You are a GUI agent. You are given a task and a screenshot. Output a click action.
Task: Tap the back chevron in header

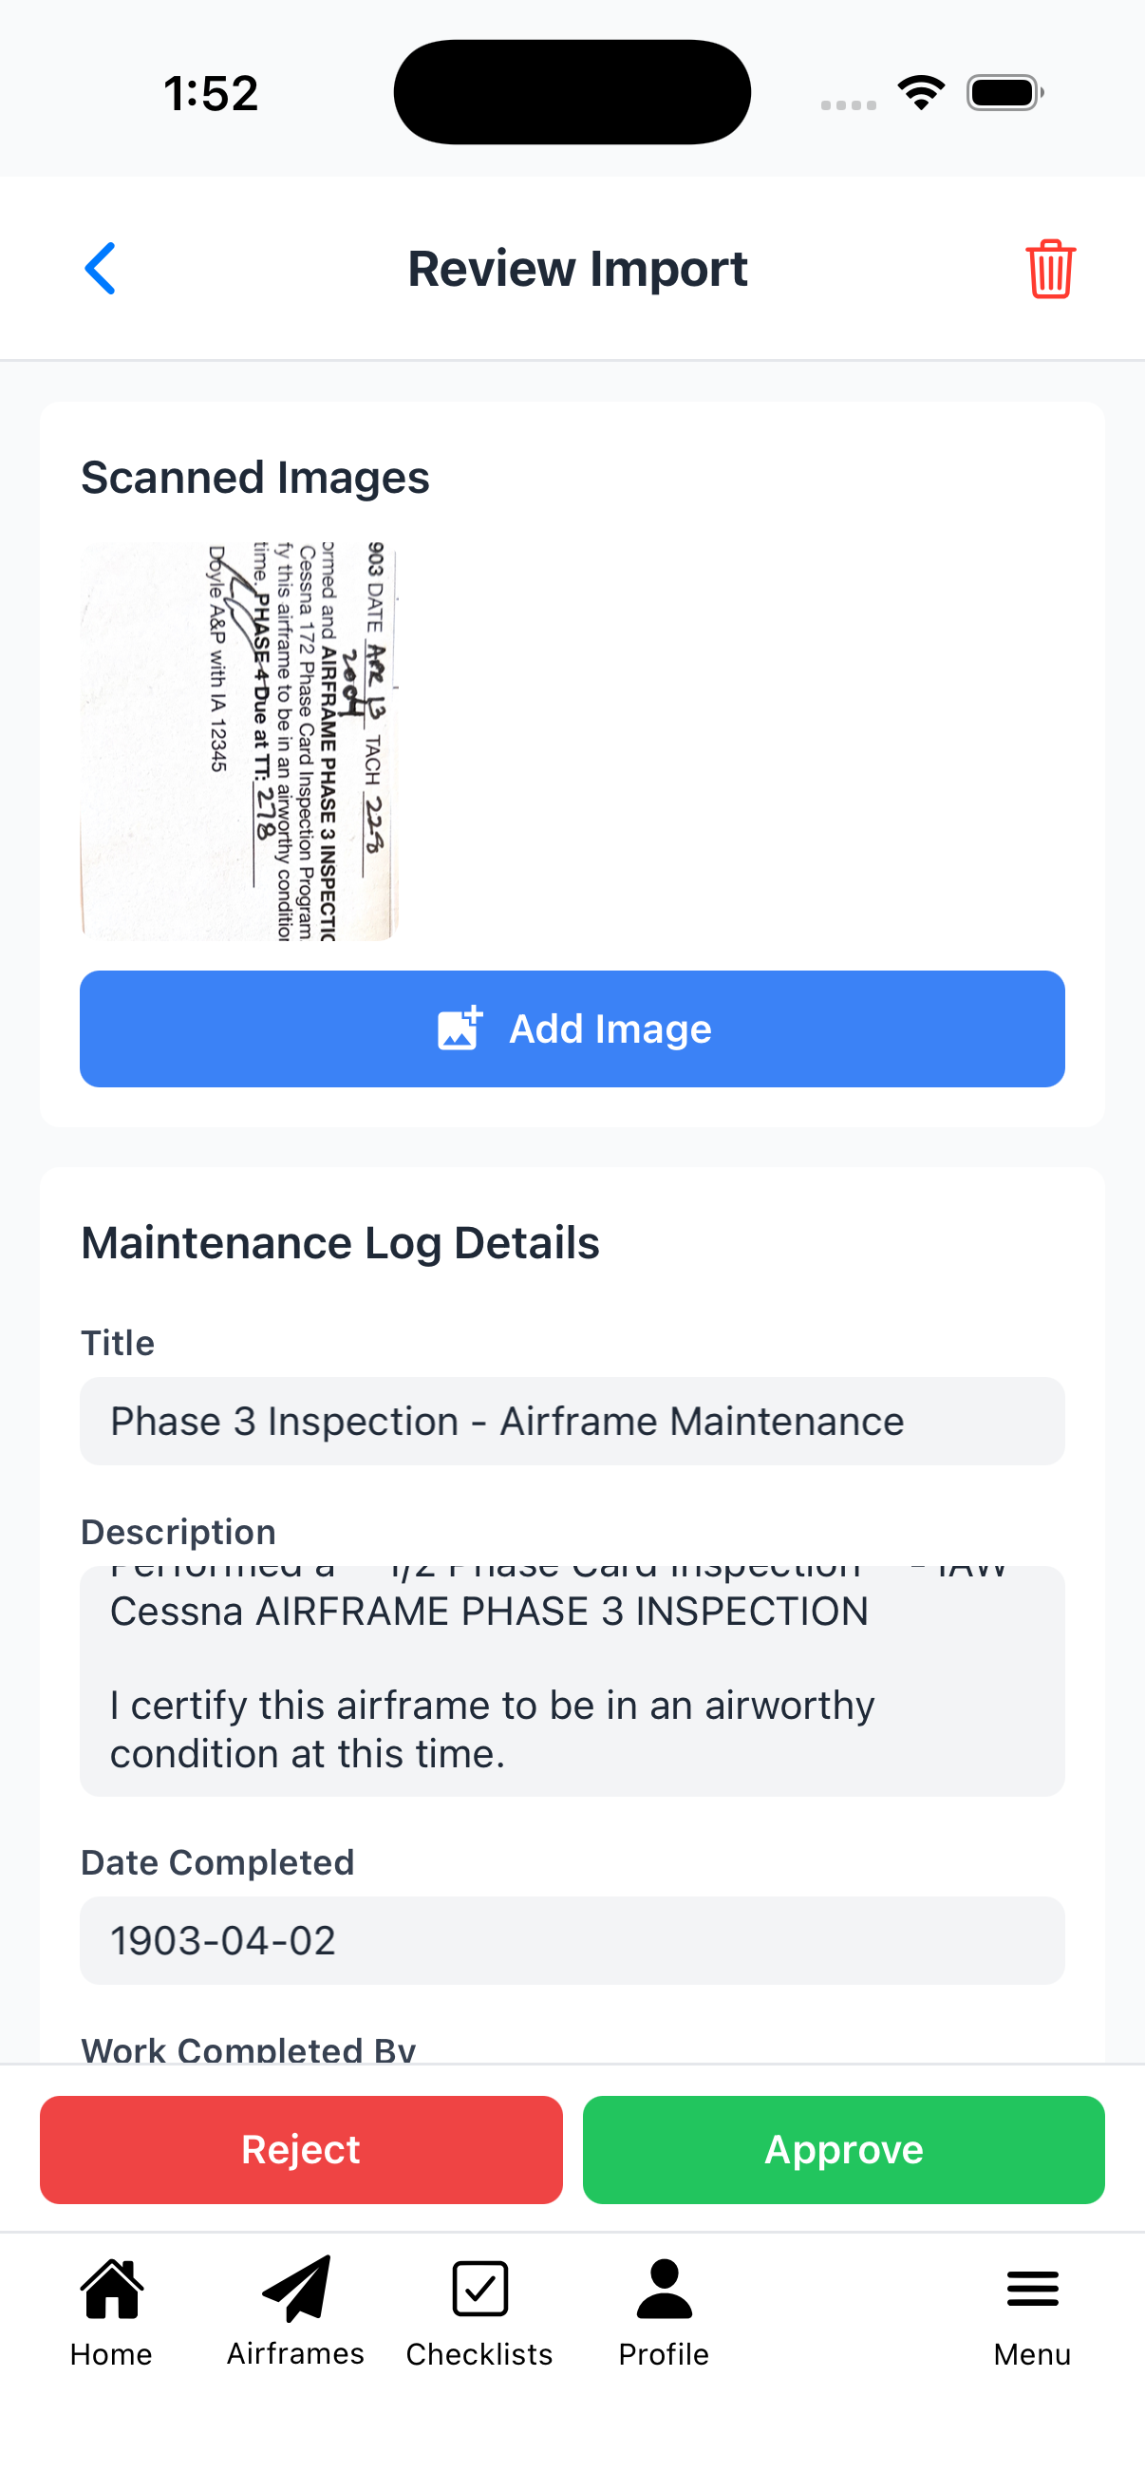(101, 268)
